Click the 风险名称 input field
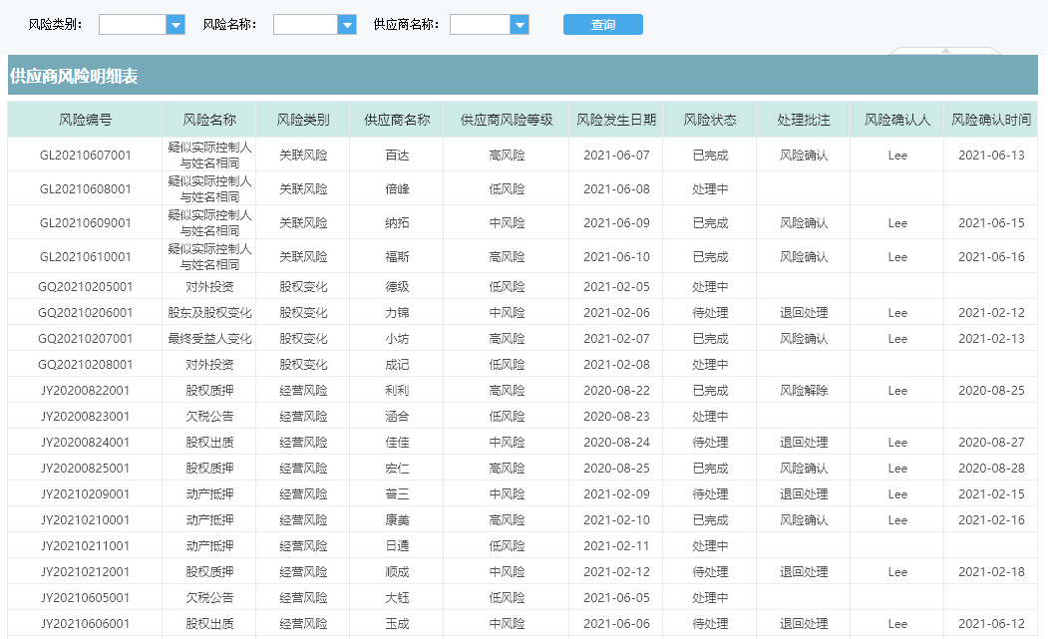 305,25
